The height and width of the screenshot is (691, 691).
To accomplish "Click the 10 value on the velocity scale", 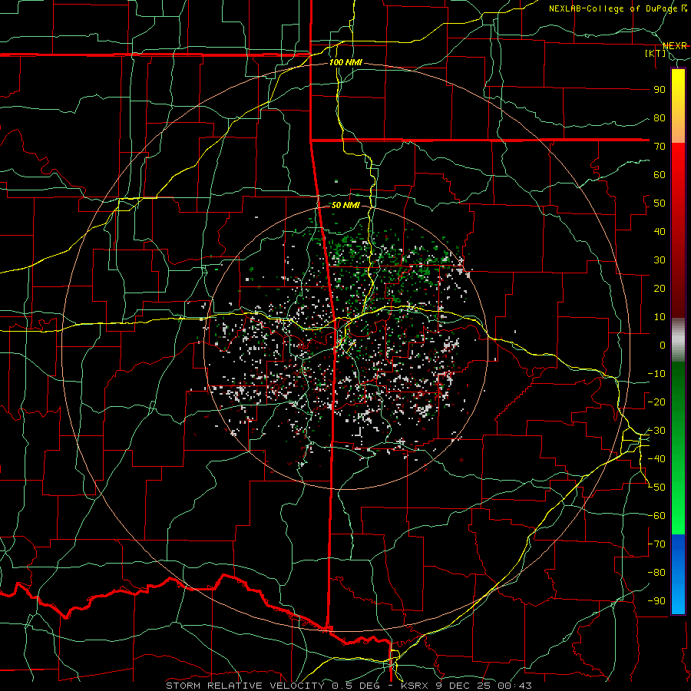I will point(660,317).
